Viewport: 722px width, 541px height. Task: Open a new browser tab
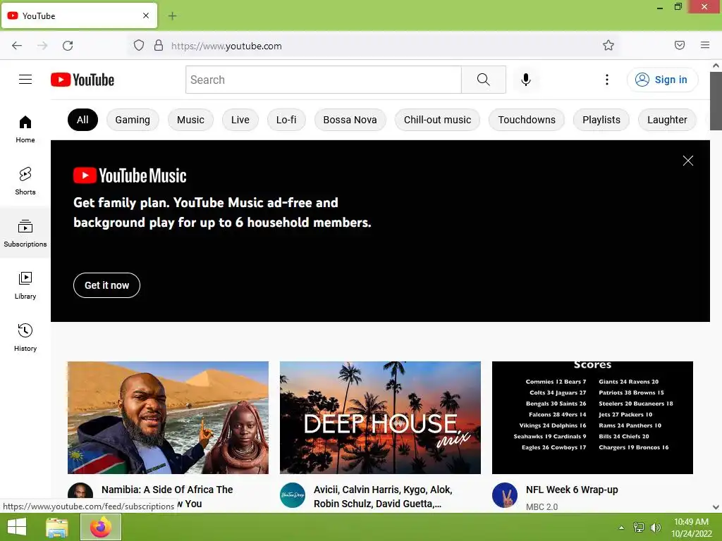[172, 16]
